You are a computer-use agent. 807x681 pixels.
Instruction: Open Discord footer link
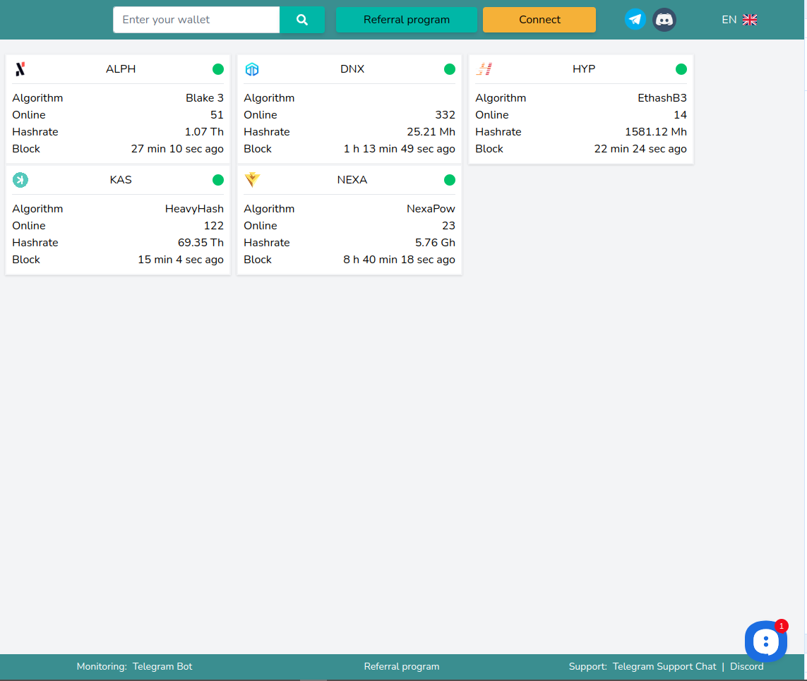pos(746,666)
